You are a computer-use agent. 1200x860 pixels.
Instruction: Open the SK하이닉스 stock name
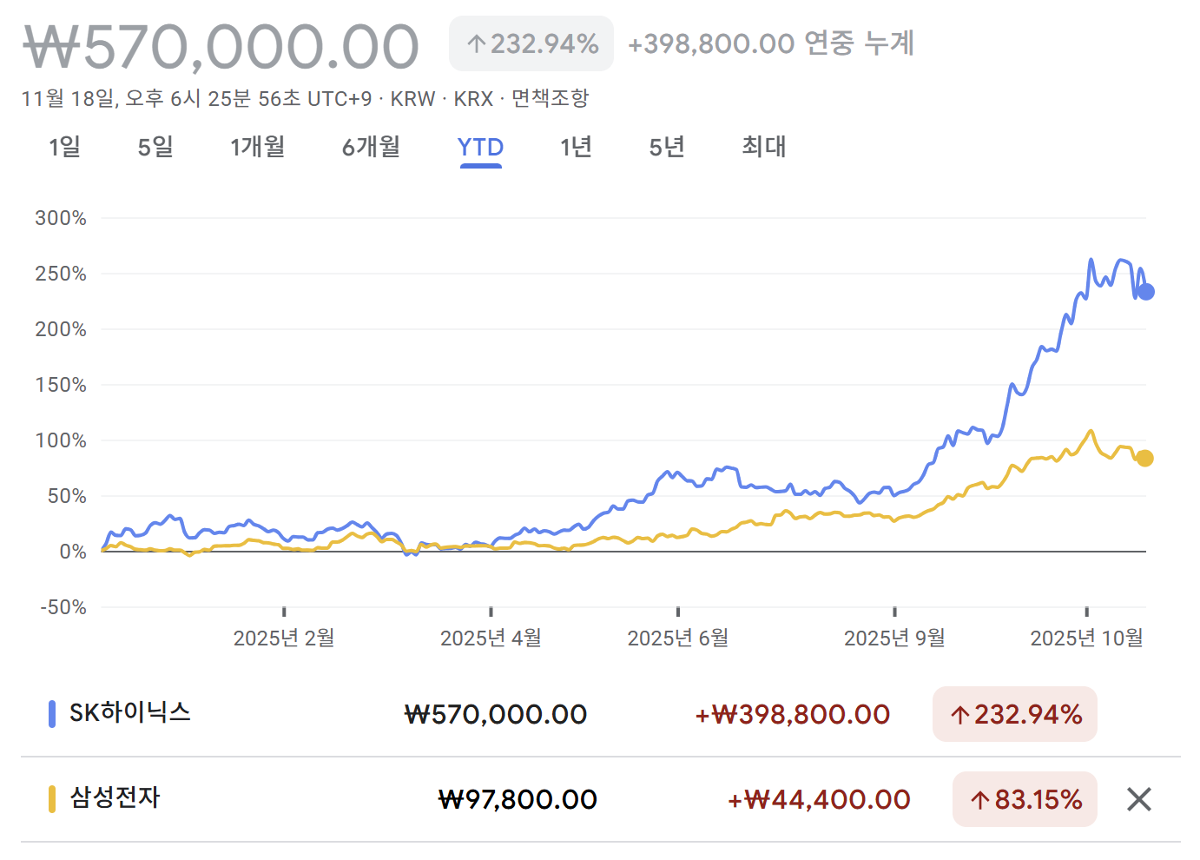click(130, 713)
